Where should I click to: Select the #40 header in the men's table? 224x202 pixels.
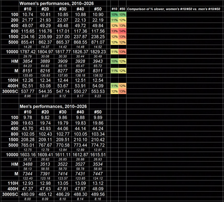(x=80, y=112)
